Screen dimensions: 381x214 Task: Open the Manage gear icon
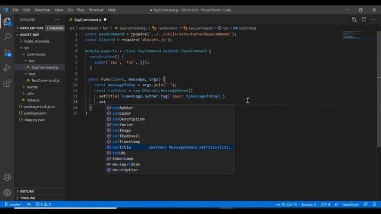pyautogui.click(x=7, y=193)
